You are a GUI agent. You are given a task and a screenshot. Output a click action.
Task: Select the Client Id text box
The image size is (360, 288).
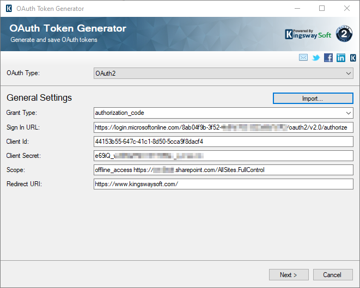pos(223,142)
